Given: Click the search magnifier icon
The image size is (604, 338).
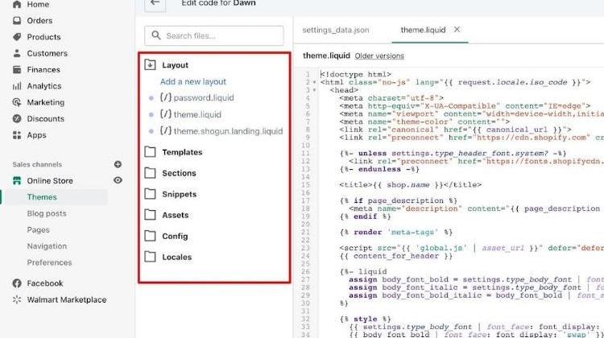Looking at the screenshot, I should pos(156,35).
